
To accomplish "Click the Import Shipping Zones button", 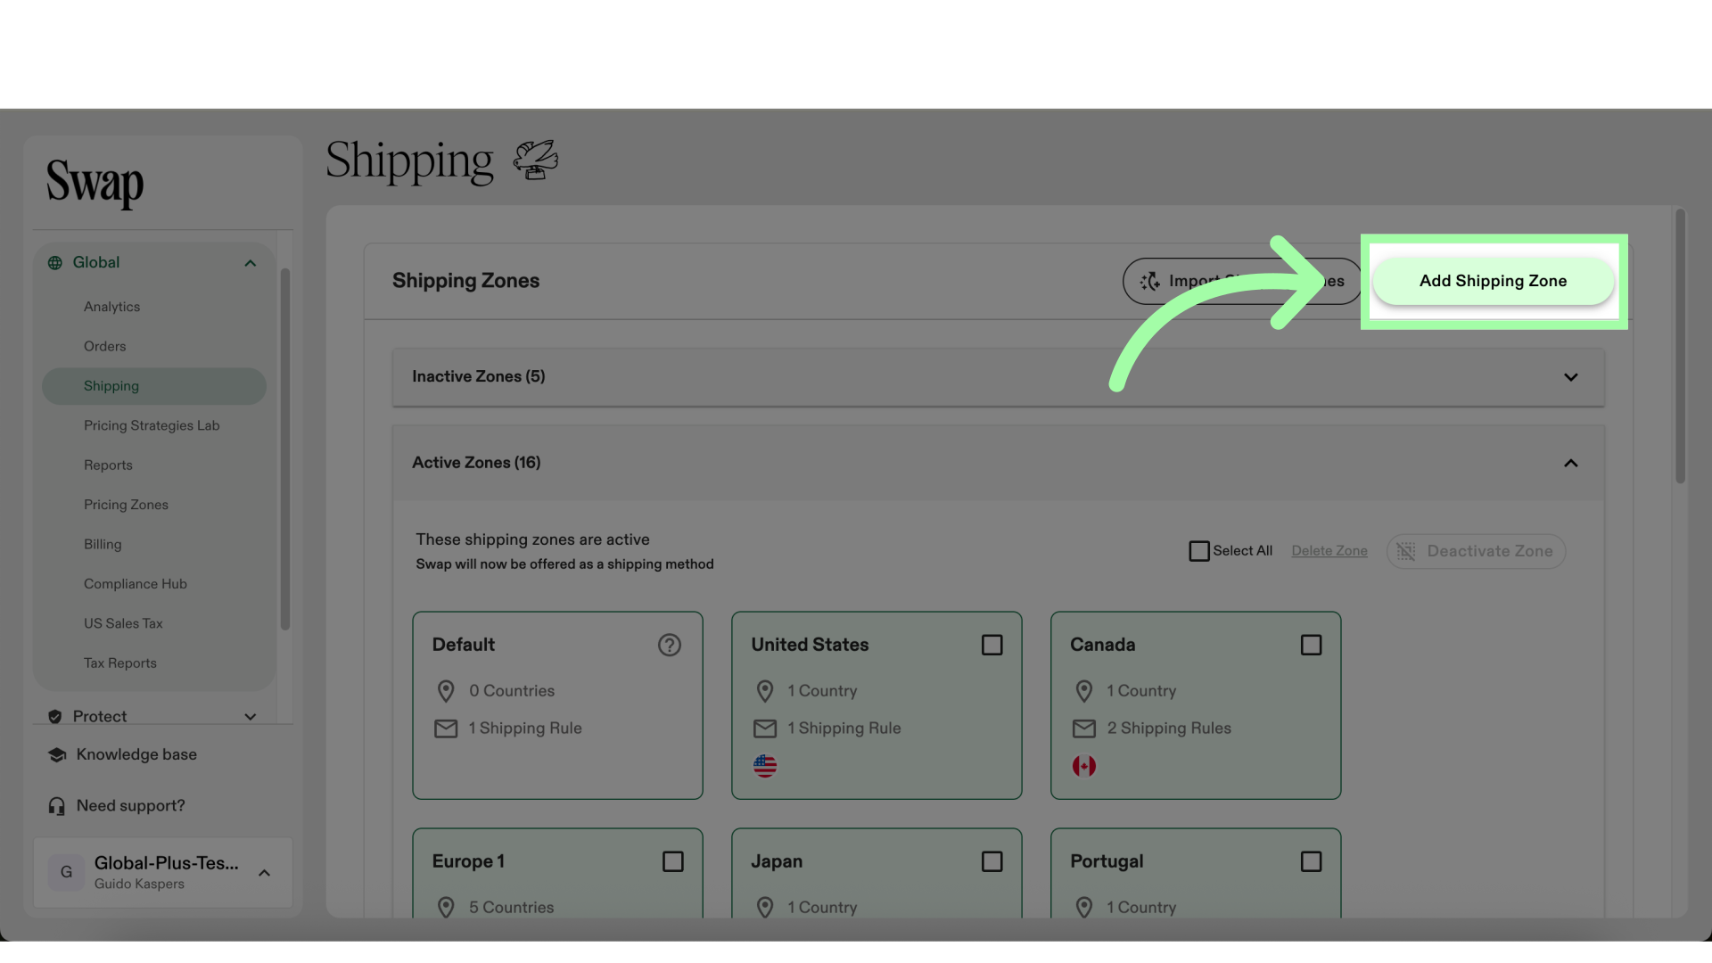I will [x=1242, y=281].
